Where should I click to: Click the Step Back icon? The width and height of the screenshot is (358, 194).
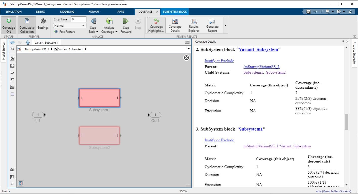[93, 24]
